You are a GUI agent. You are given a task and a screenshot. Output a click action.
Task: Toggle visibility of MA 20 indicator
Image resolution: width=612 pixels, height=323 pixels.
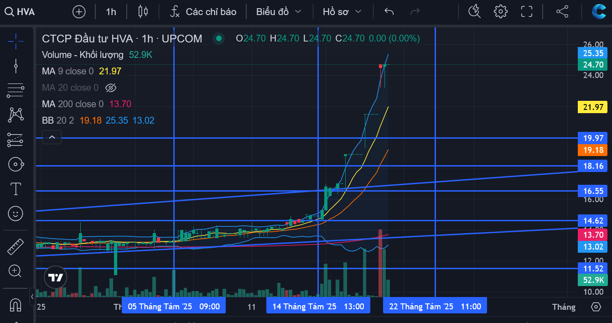click(x=111, y=88)
